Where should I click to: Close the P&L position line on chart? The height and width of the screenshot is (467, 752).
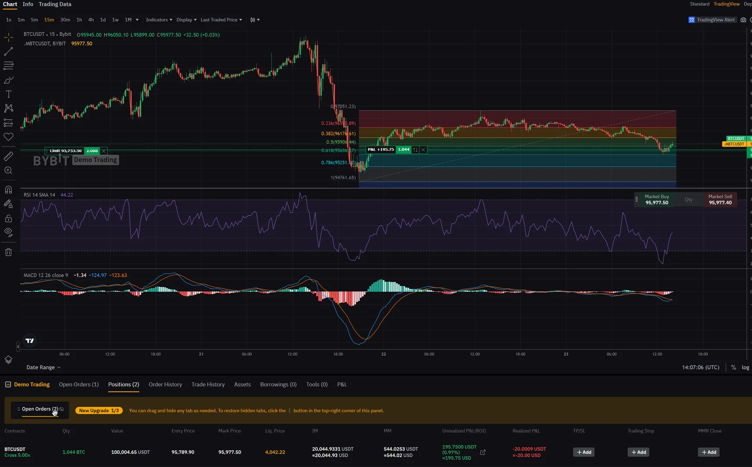[x=423, y=150]
